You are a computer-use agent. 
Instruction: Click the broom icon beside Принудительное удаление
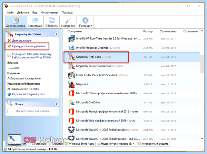(9, 46)
